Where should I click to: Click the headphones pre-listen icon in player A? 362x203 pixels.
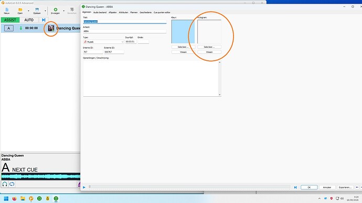click(x=5, y=184)
